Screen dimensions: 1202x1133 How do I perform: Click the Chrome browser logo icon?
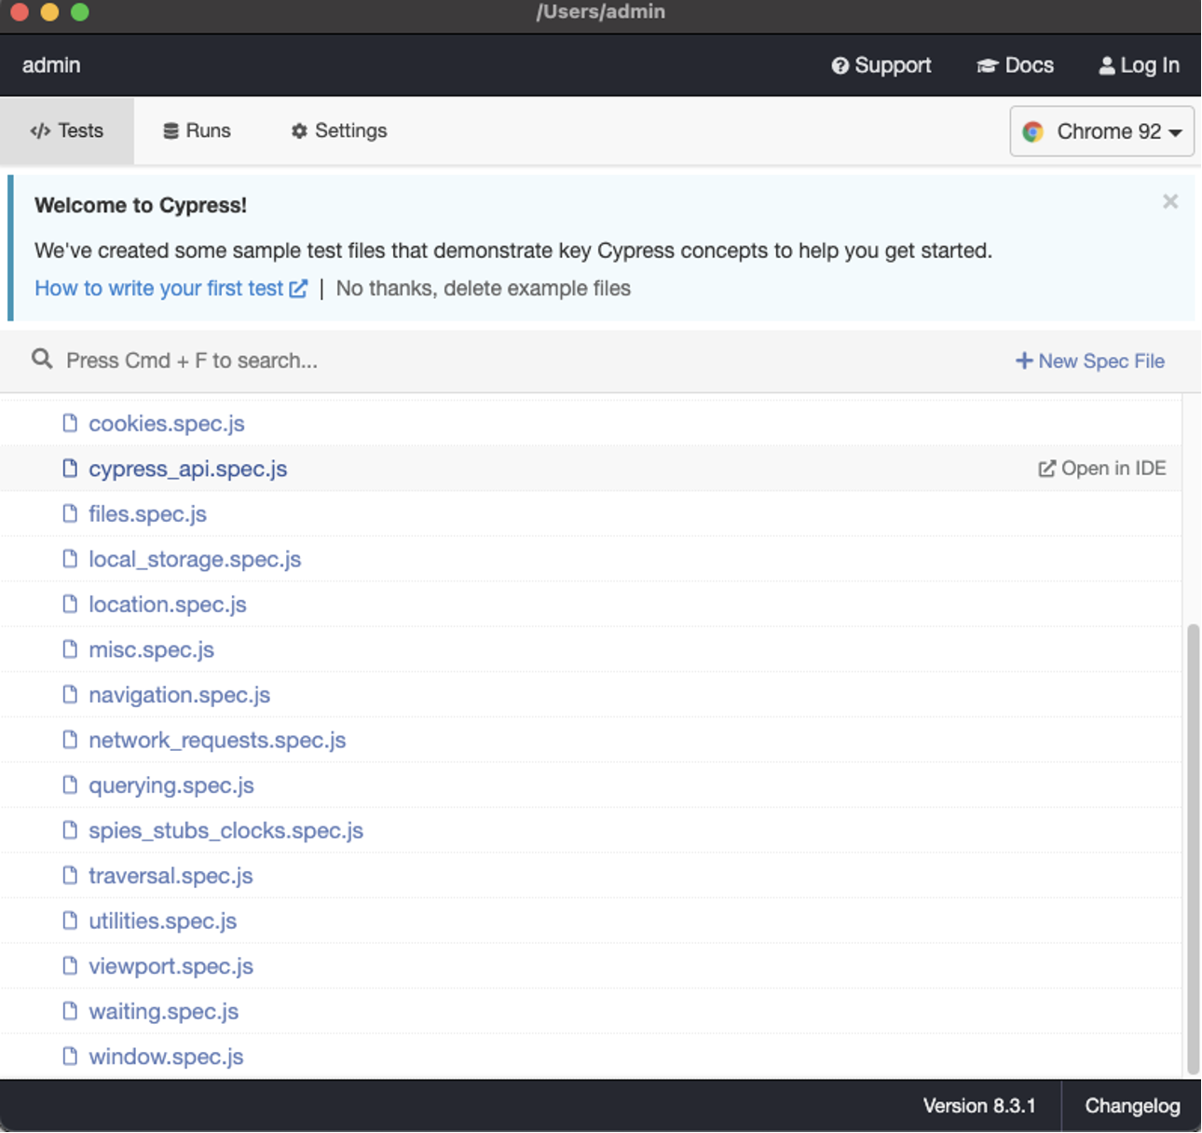coord(1032,131)
